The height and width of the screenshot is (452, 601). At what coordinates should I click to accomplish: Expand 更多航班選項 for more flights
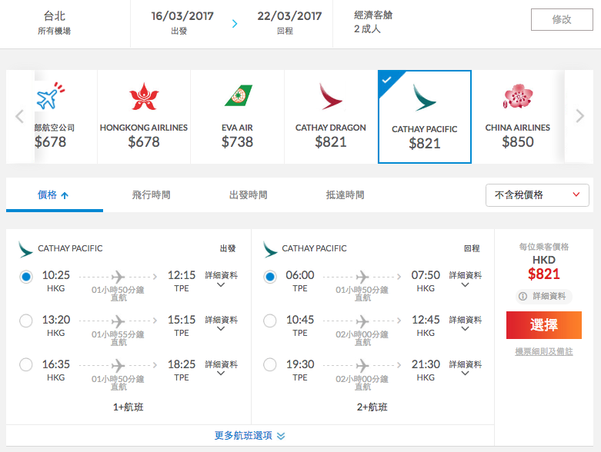[x=249, y=436]
